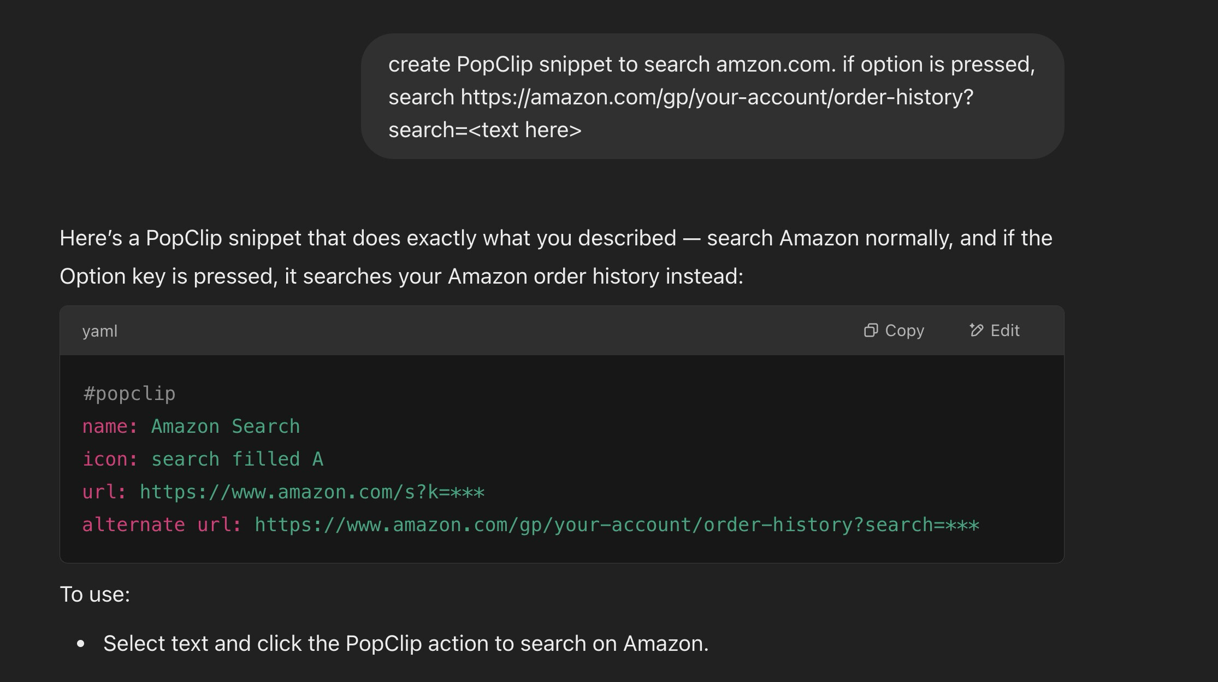1218x682 pixels.
Task: Click the 'alternate url:' key in code
Action: pyautogui.click(x=162, y=525)
